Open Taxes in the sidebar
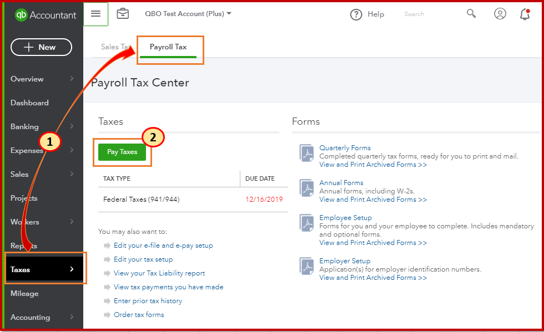This screenshot has width=544, height=332. pyautogui.click(x=44, y=269)
